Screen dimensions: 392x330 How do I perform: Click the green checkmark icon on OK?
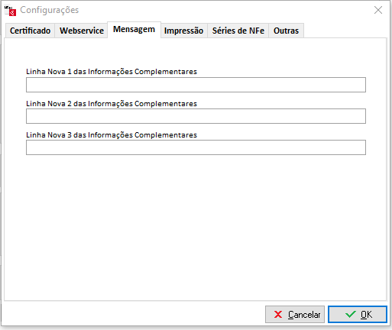pos(351,315)
